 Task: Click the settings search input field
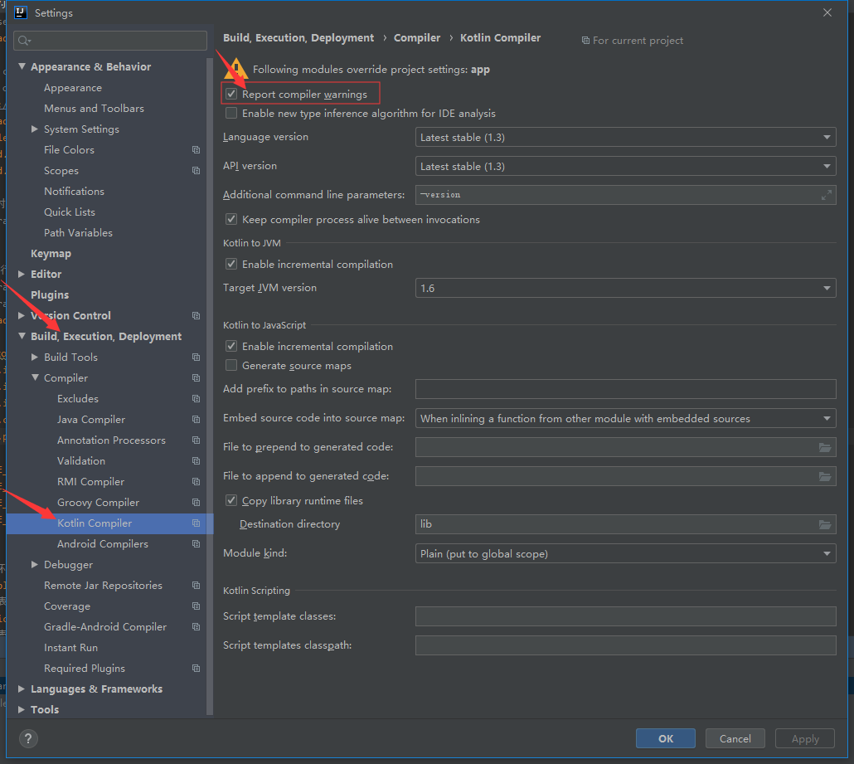point(110,41)
